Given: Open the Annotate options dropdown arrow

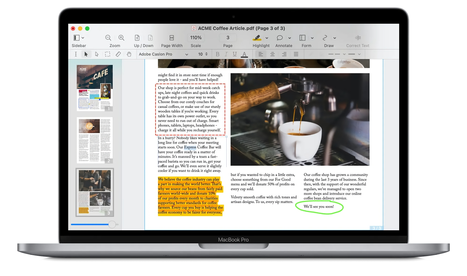Looking at the screenshot, I should tap(290, 38).
